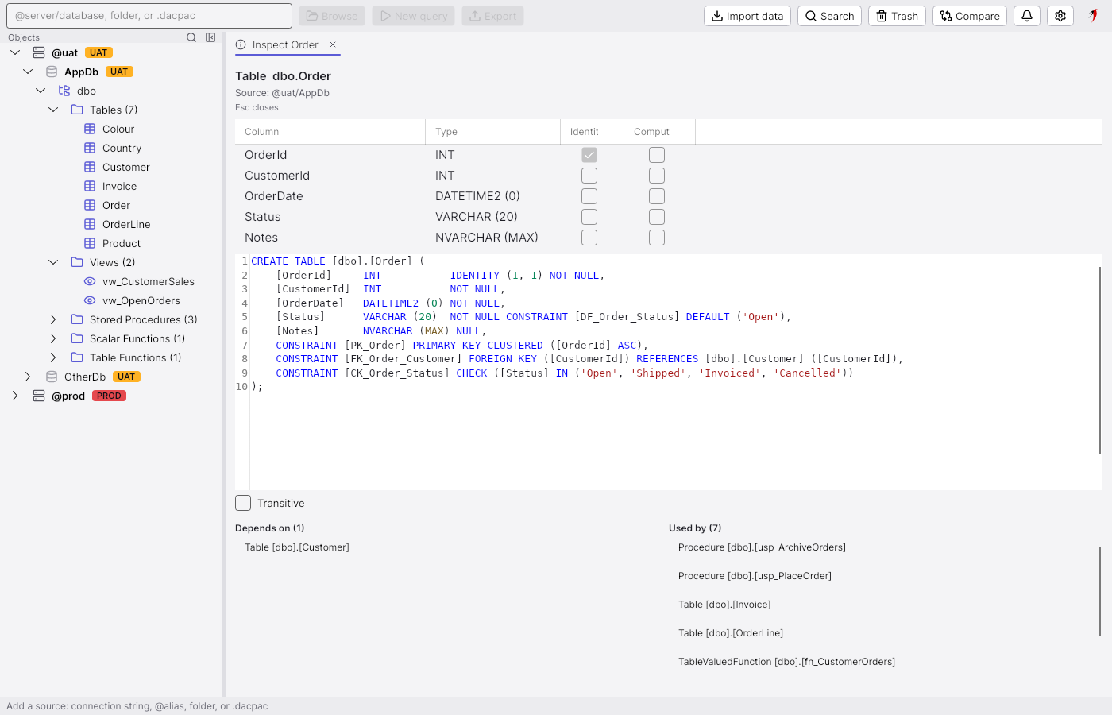Collapse the AppDb database node
Screen dimensions: 1112x715
click(28, 71)
